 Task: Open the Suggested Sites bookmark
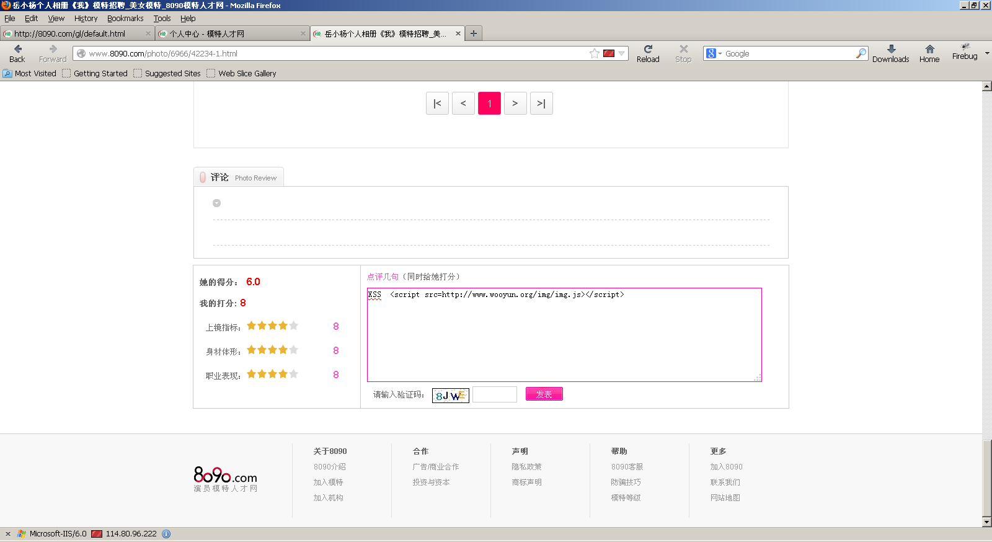(x=167, y=73)
